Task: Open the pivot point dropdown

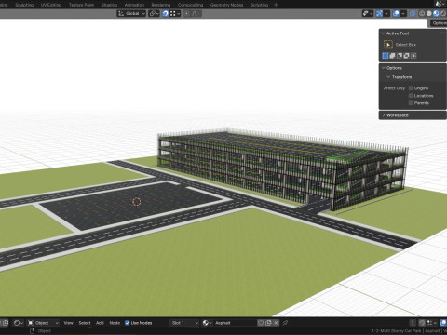Action: (154, 13)
